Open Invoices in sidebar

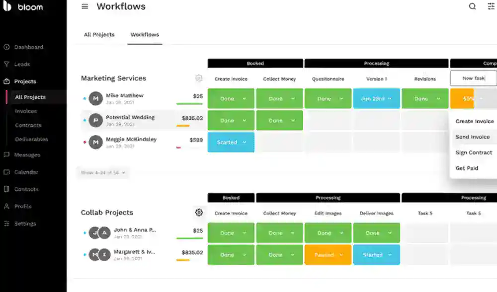click(x=26, y=111)
